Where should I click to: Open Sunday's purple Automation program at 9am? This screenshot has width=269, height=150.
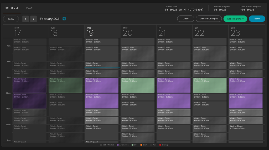pos(246,85)
